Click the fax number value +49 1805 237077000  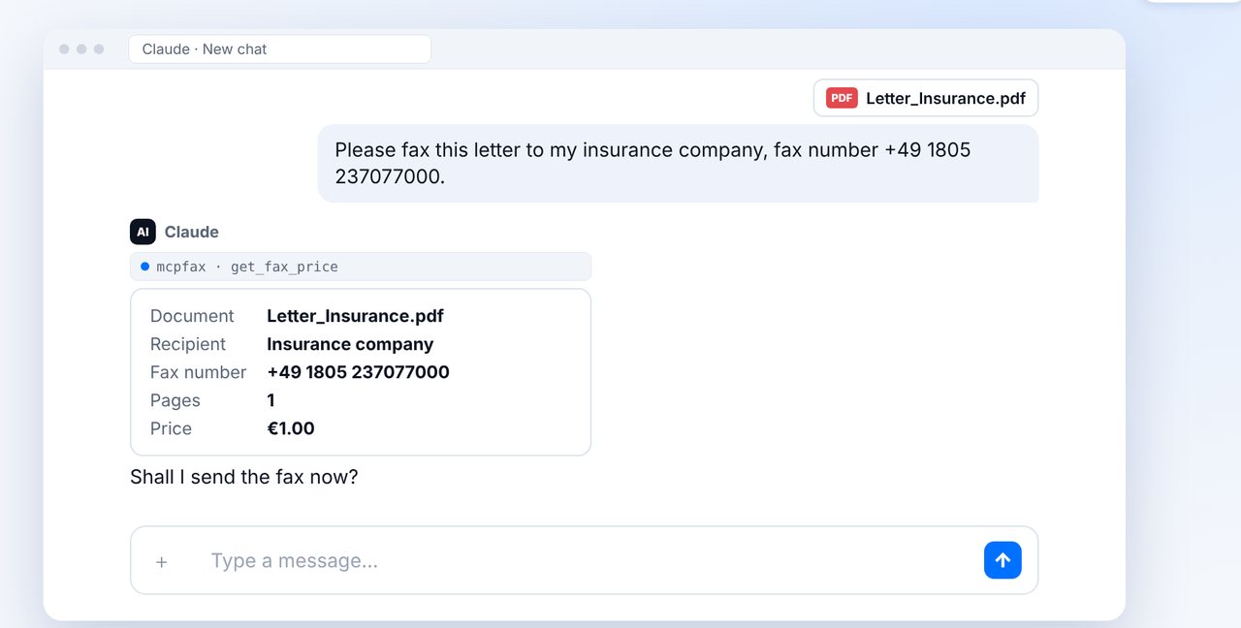click(358, 372)
